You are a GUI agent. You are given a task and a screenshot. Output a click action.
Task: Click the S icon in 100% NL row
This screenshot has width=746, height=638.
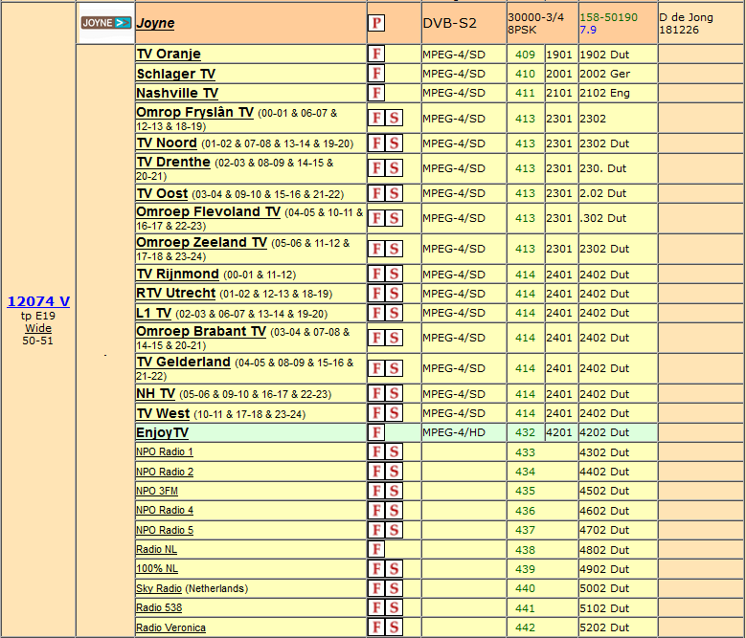[x=394, y=568]
